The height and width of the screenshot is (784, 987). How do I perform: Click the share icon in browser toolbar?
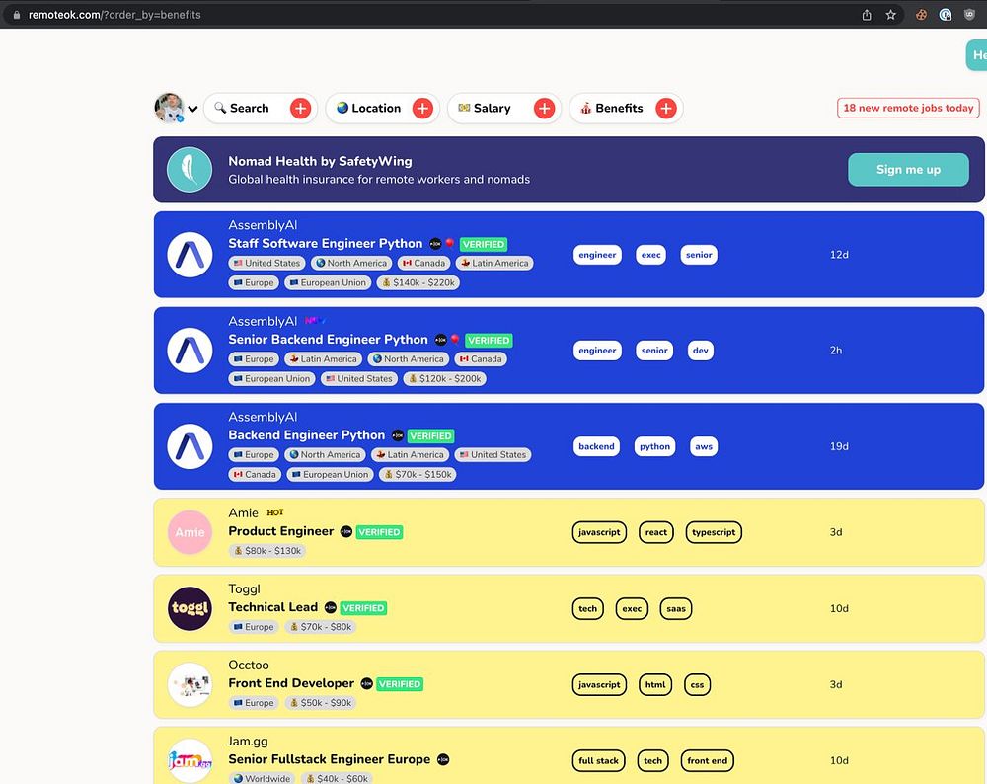(x=867, y=15)
